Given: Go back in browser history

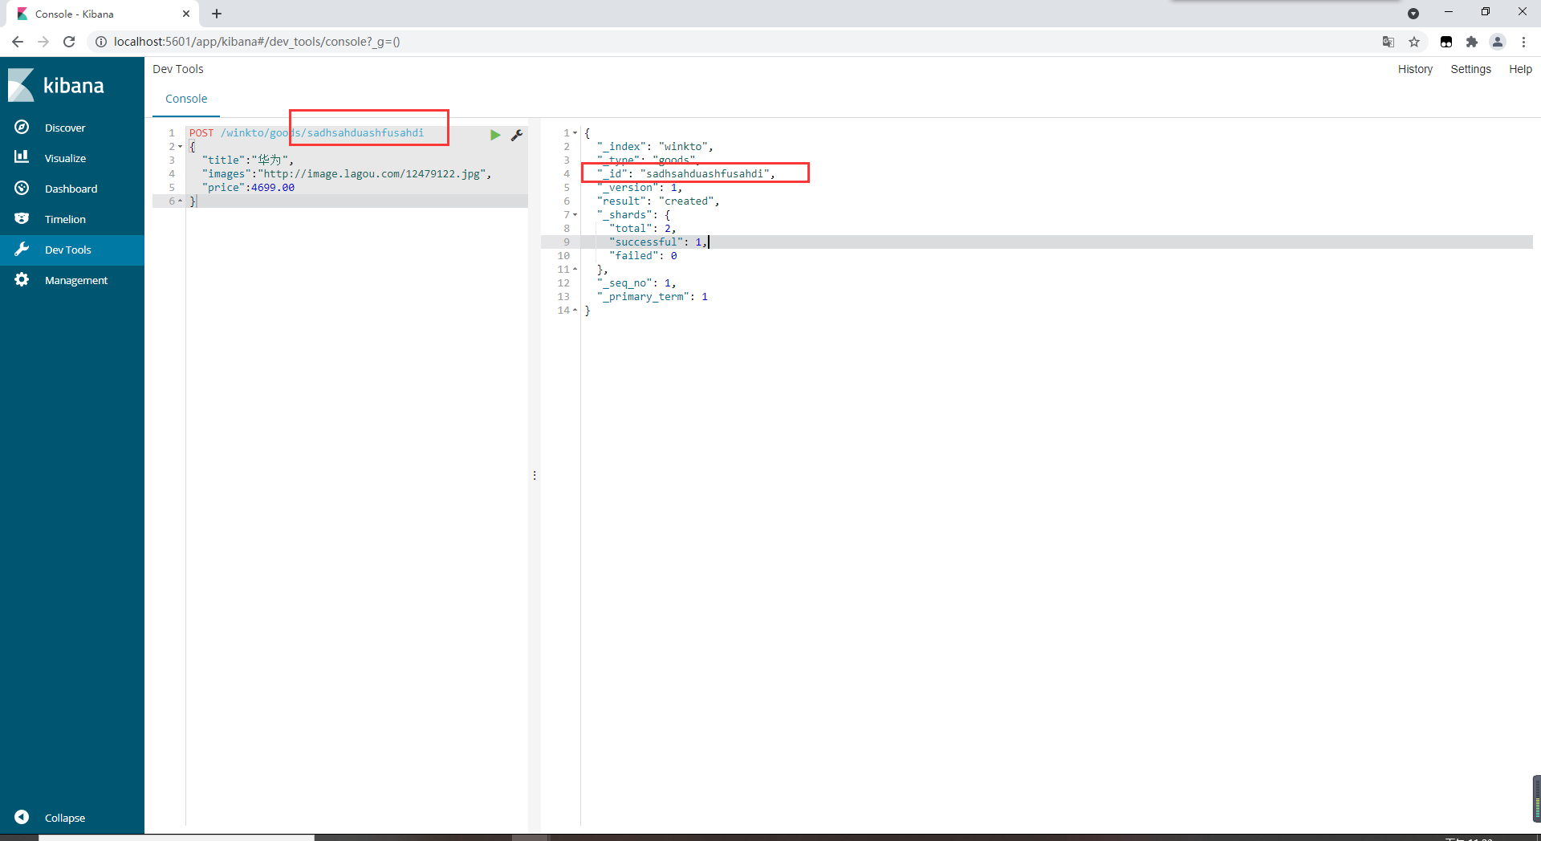Looking at the screenshot, I should point(18,42).
